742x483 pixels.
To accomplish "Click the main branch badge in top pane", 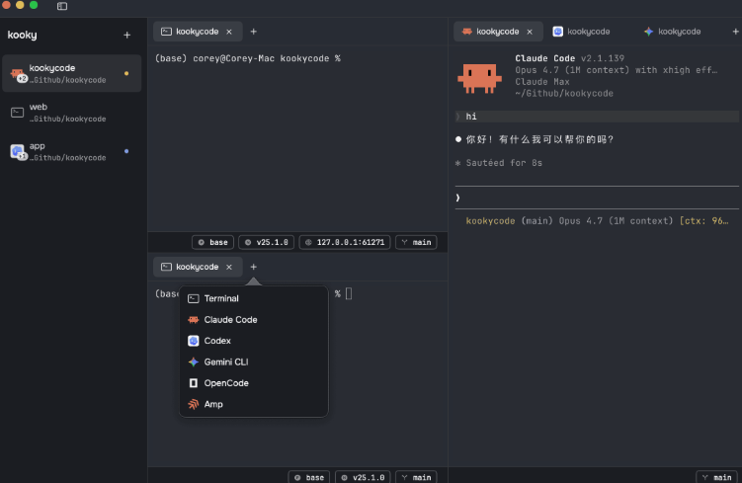I will (416, 242).
